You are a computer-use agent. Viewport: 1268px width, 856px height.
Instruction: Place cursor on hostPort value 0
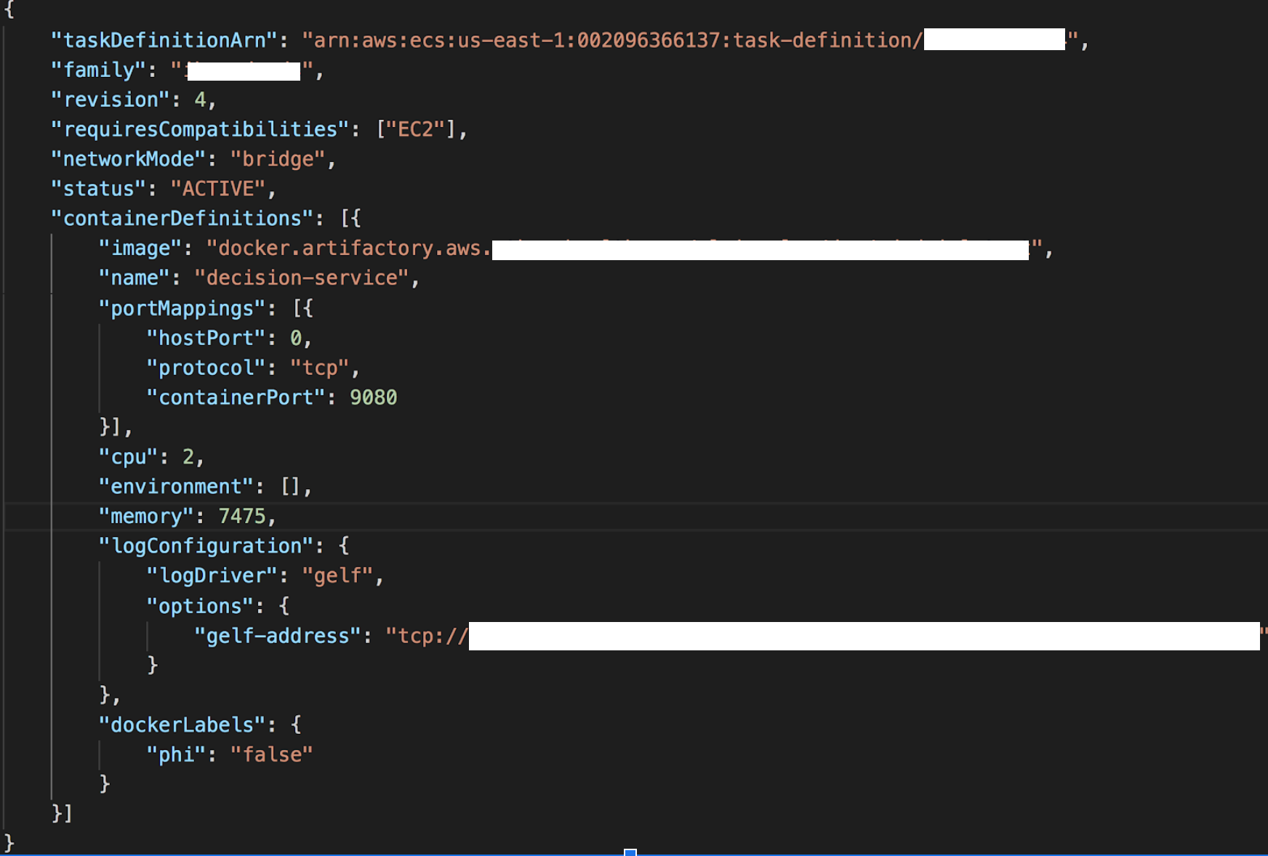coord(296,338)
